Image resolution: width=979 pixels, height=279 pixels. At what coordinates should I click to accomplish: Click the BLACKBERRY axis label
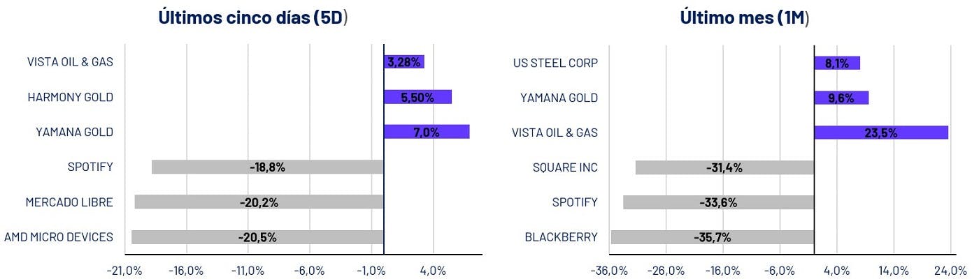click(x=562, y=237)
